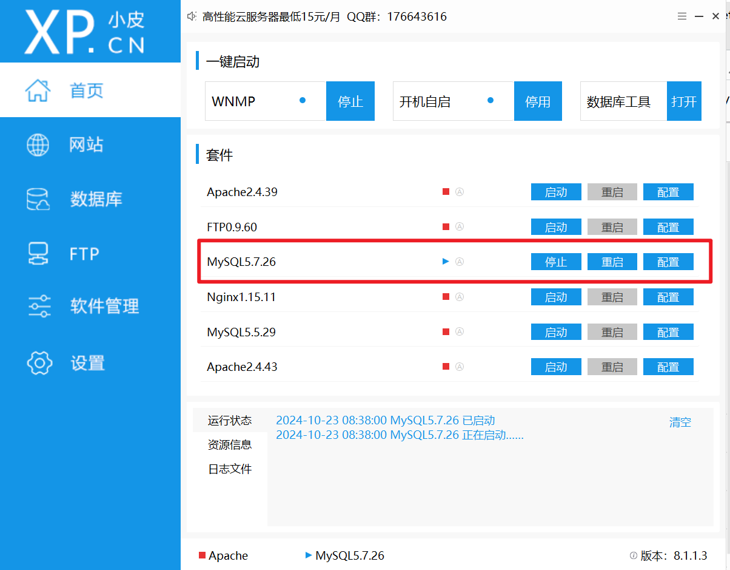
Task: Switch to 运行状态 tab
Action: (230, 420)
